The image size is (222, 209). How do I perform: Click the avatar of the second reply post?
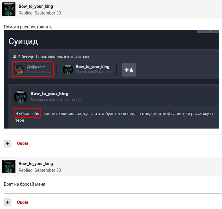(x=9, y=166)
